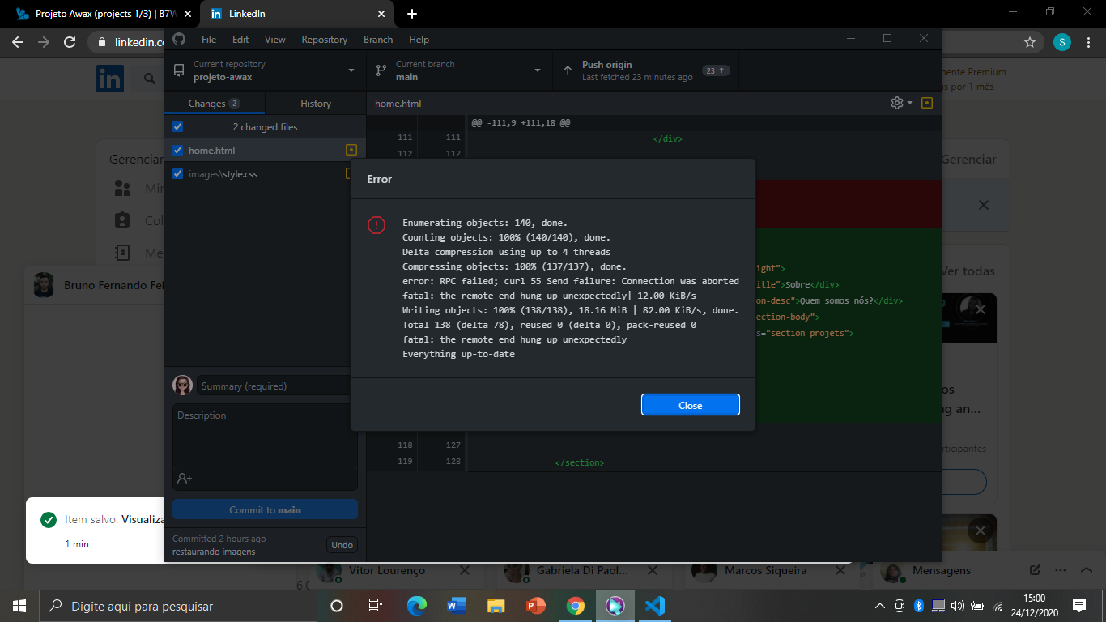This screenshot has width=1106, height=622.
Task: Click the user avatar near Summary field
Action: [182, 386]
